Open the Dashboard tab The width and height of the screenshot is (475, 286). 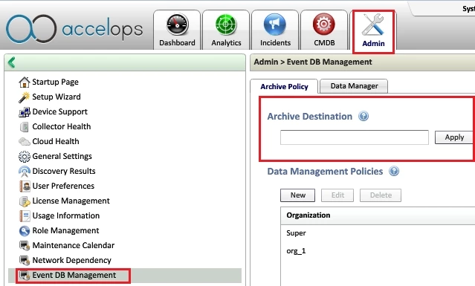pos(177,30)
